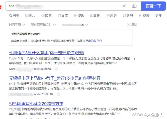Click the 找到相关结果数约248个 text

(26, 34)
